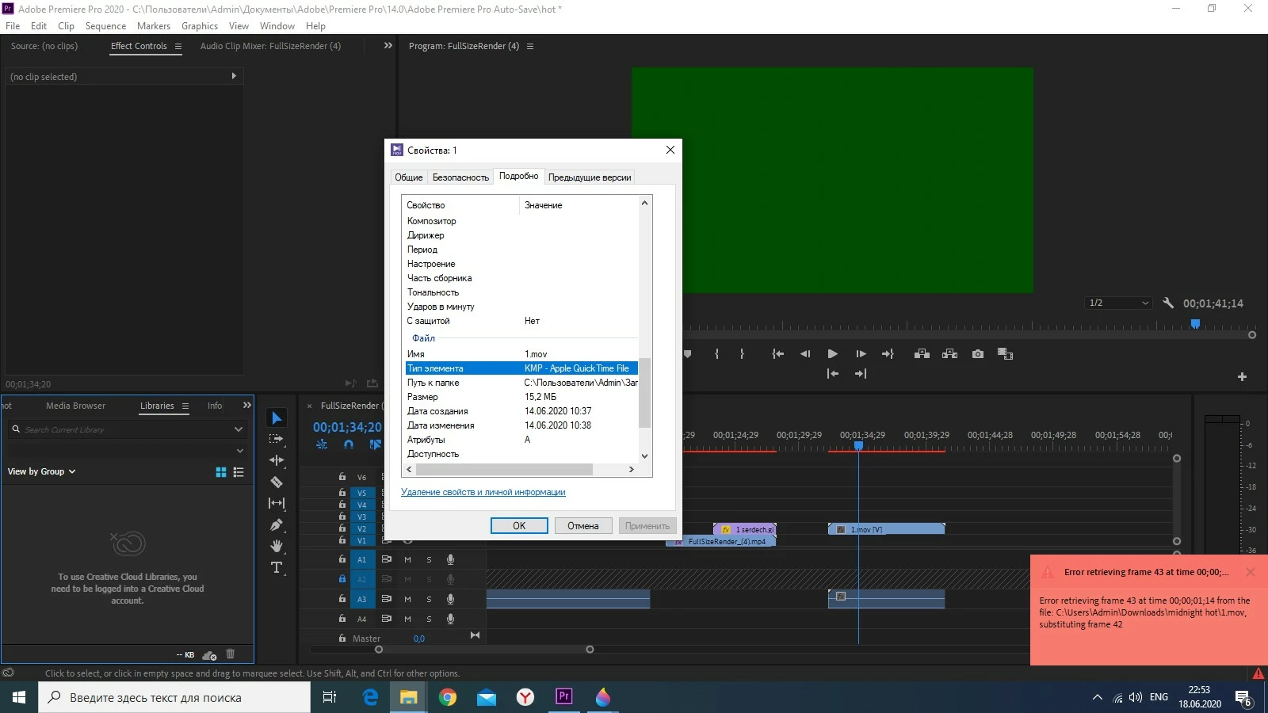The width and height of the screenshot is (1268, 713).
Task: Expand the View by Group dropdown
Action: click(42, 471)
